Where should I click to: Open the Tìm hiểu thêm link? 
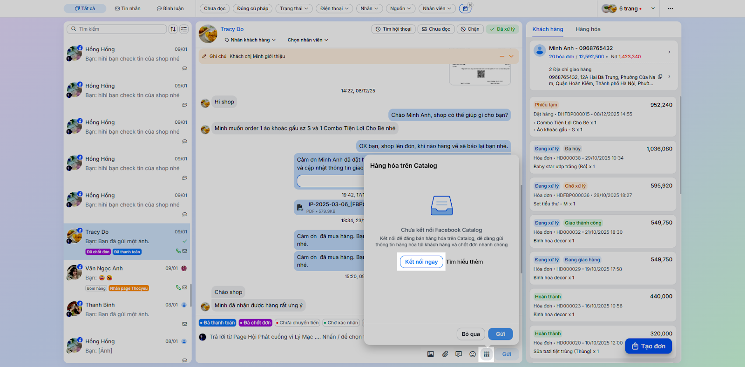click(x=464, y=262)
